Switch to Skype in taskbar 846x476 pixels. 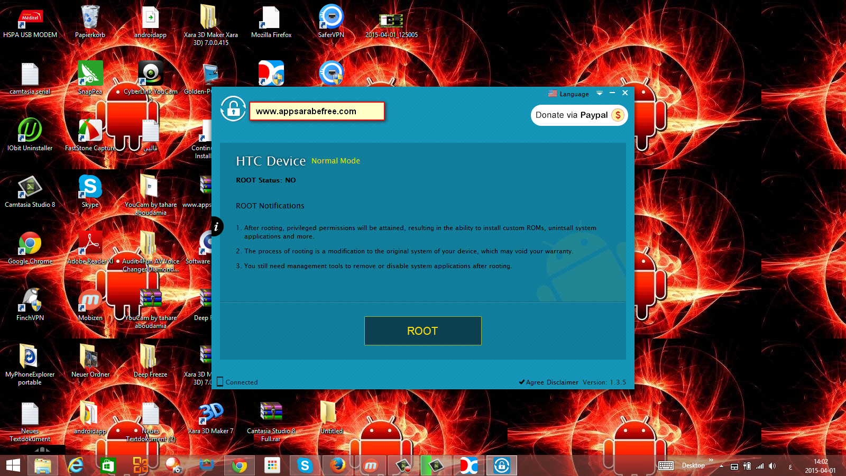(305, 465)
